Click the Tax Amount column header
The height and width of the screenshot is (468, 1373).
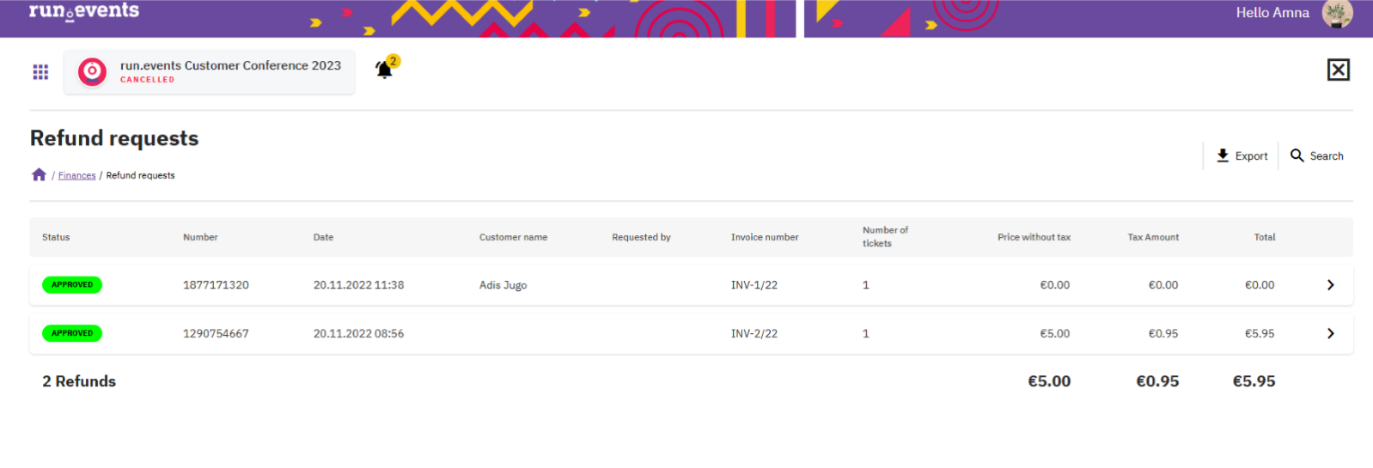point(1153,237)
